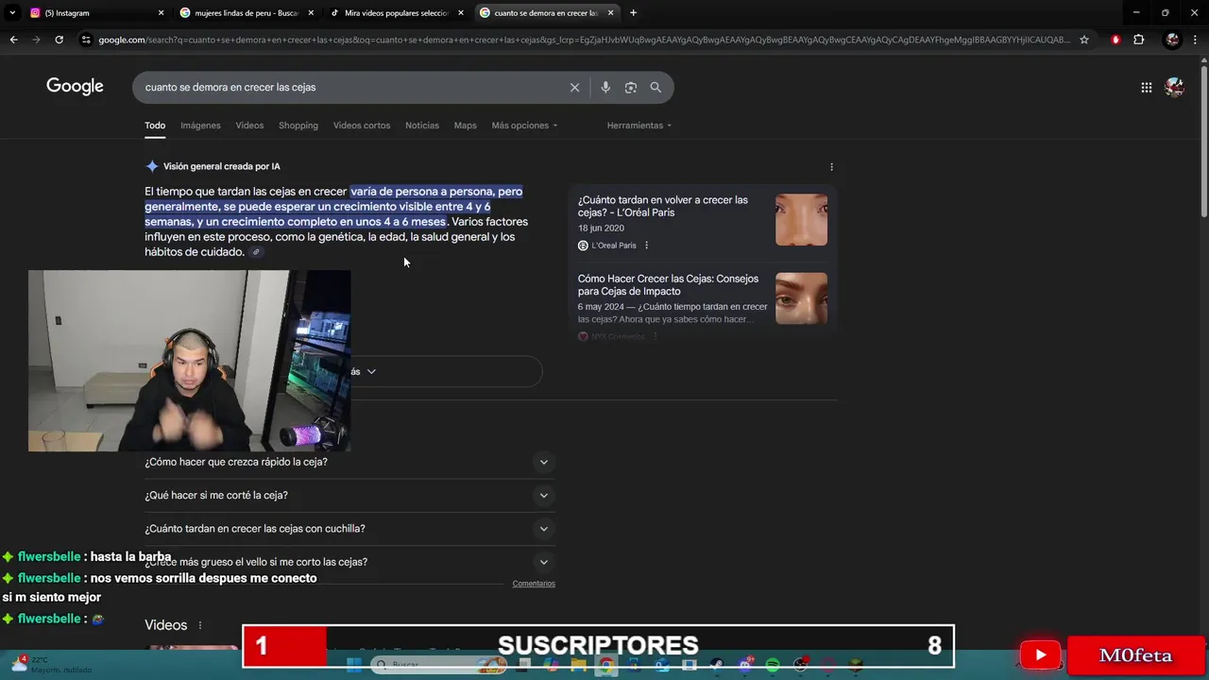
Task: Open three-dot menu next to L'Oreal Paris
Action: point(646,246)
